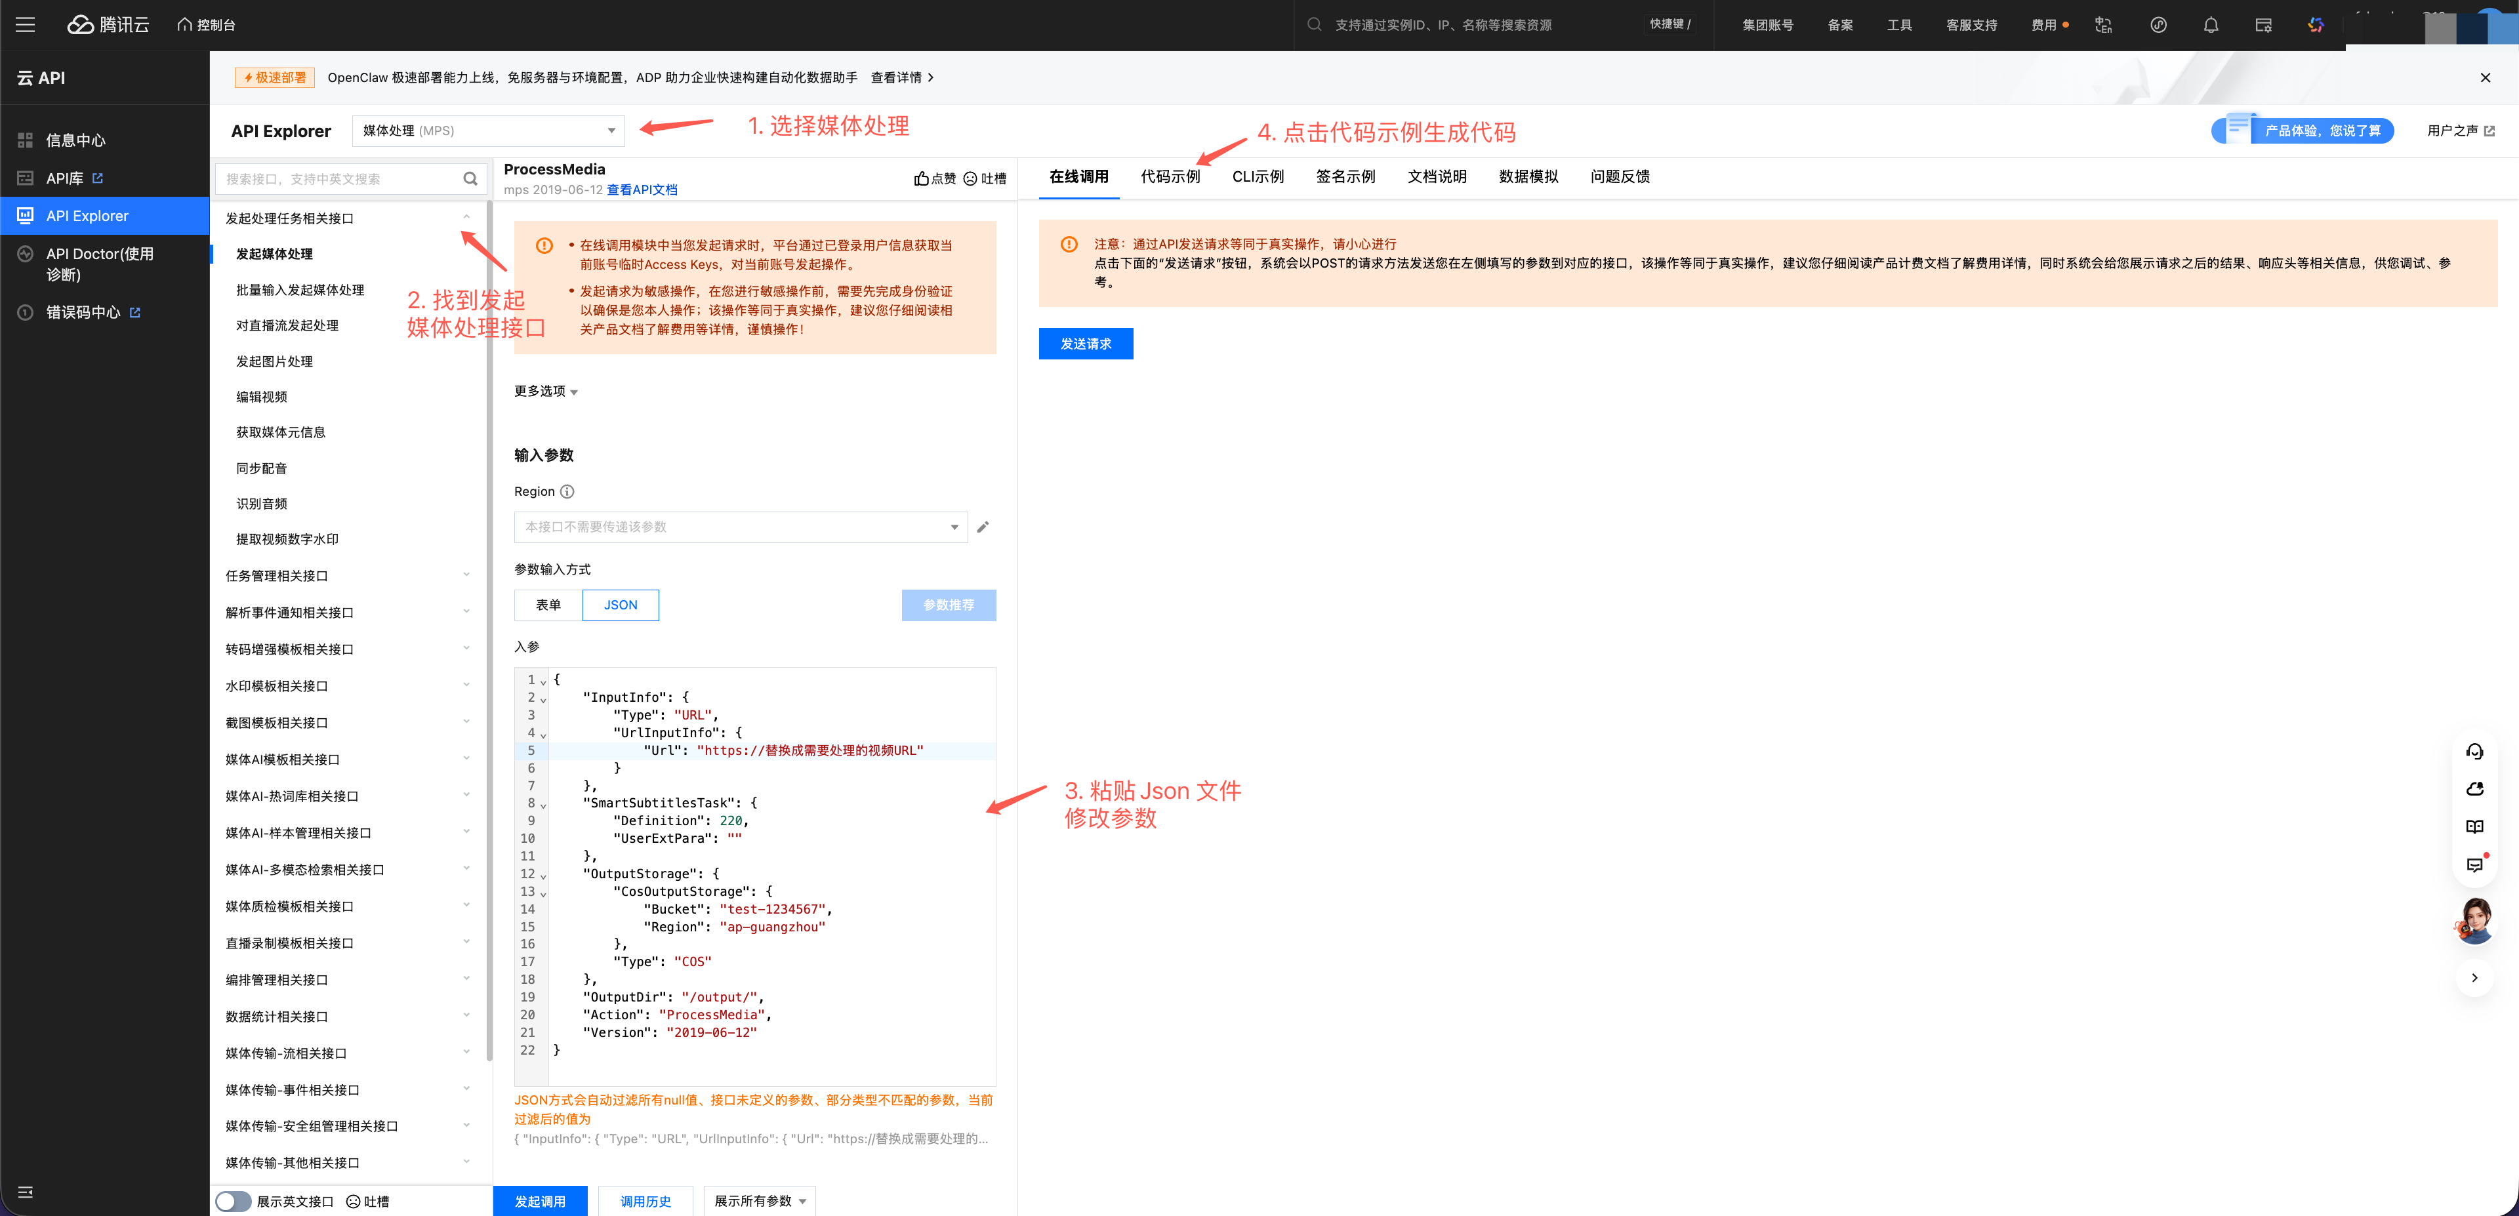Screen dimensions: 2519x1216
Task: Open the hamburger navigation menu
Action: [24, 24]
